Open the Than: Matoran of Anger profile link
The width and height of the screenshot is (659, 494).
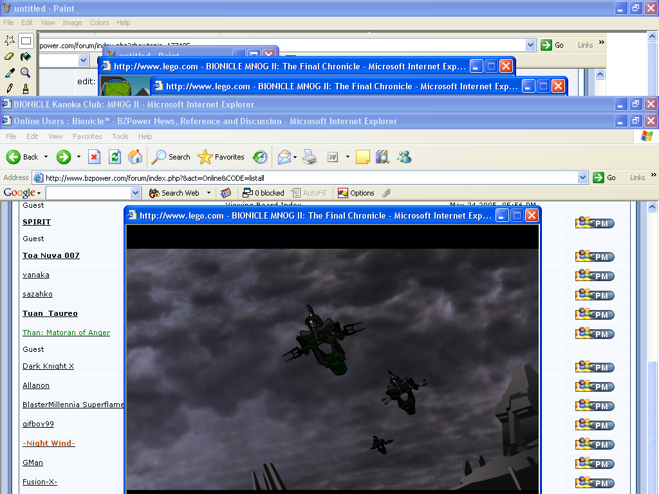pos(66,333)
